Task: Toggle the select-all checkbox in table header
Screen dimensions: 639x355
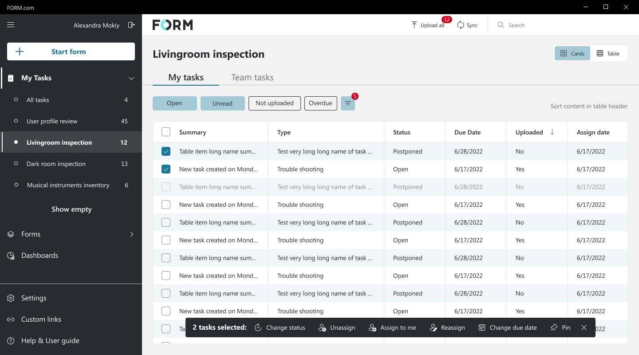Action: coord(166,132)
